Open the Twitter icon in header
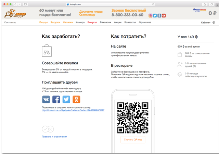219x154 pixels. (x=155, y=15)
